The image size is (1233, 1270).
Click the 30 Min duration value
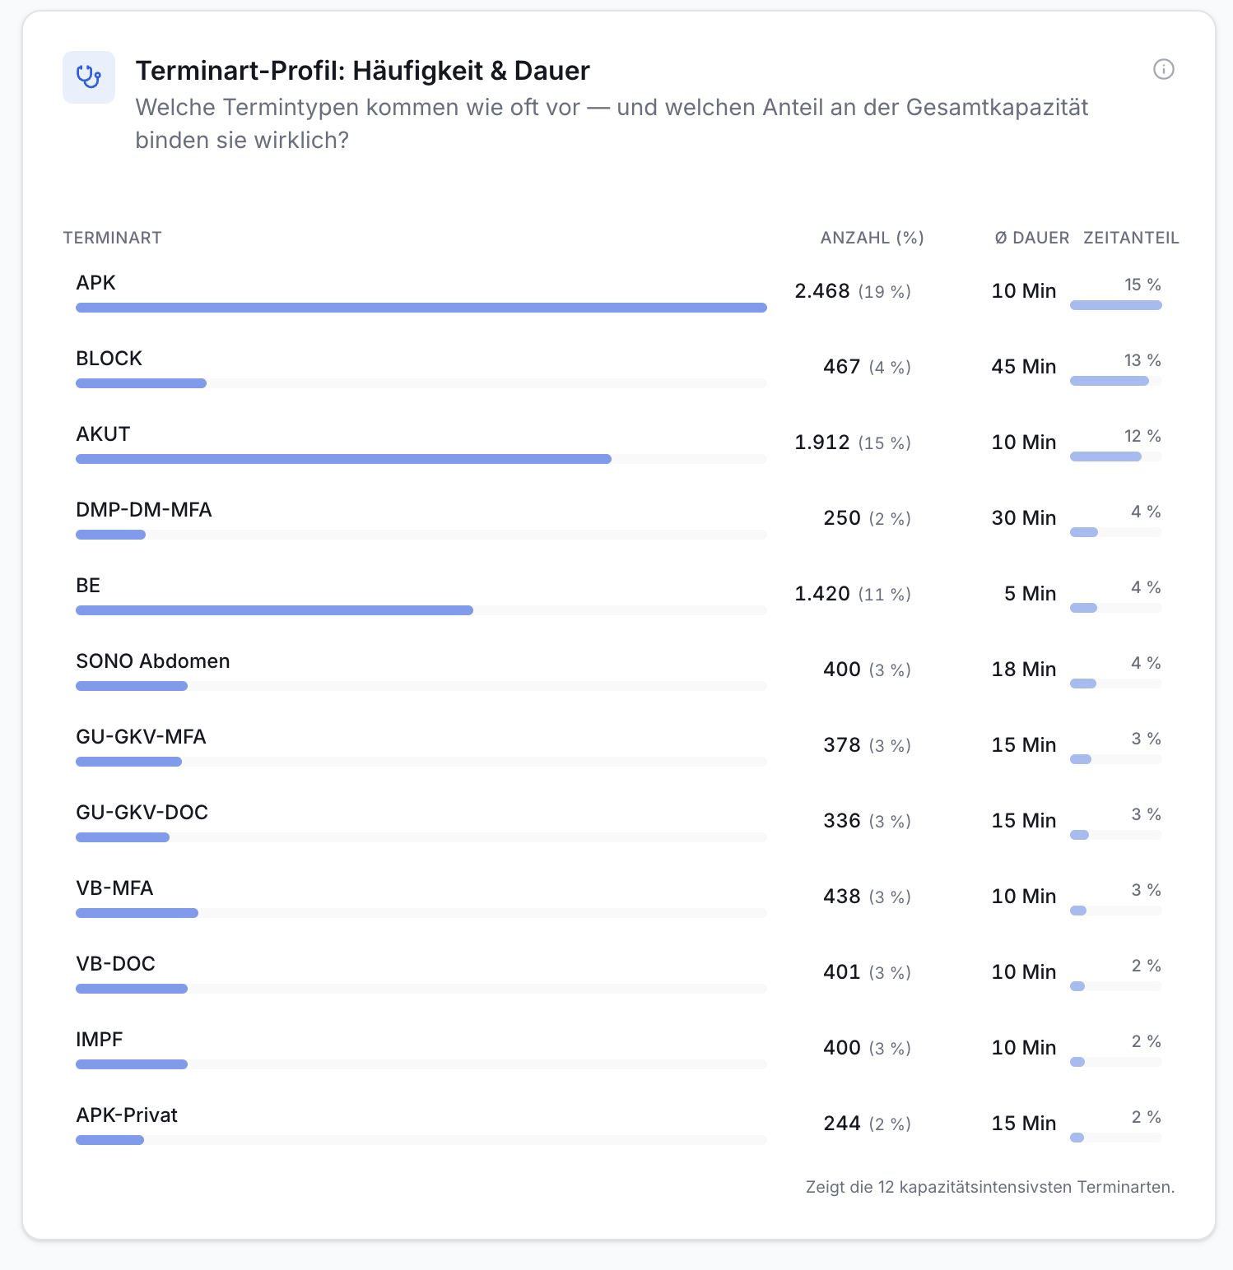point(1024,518)
